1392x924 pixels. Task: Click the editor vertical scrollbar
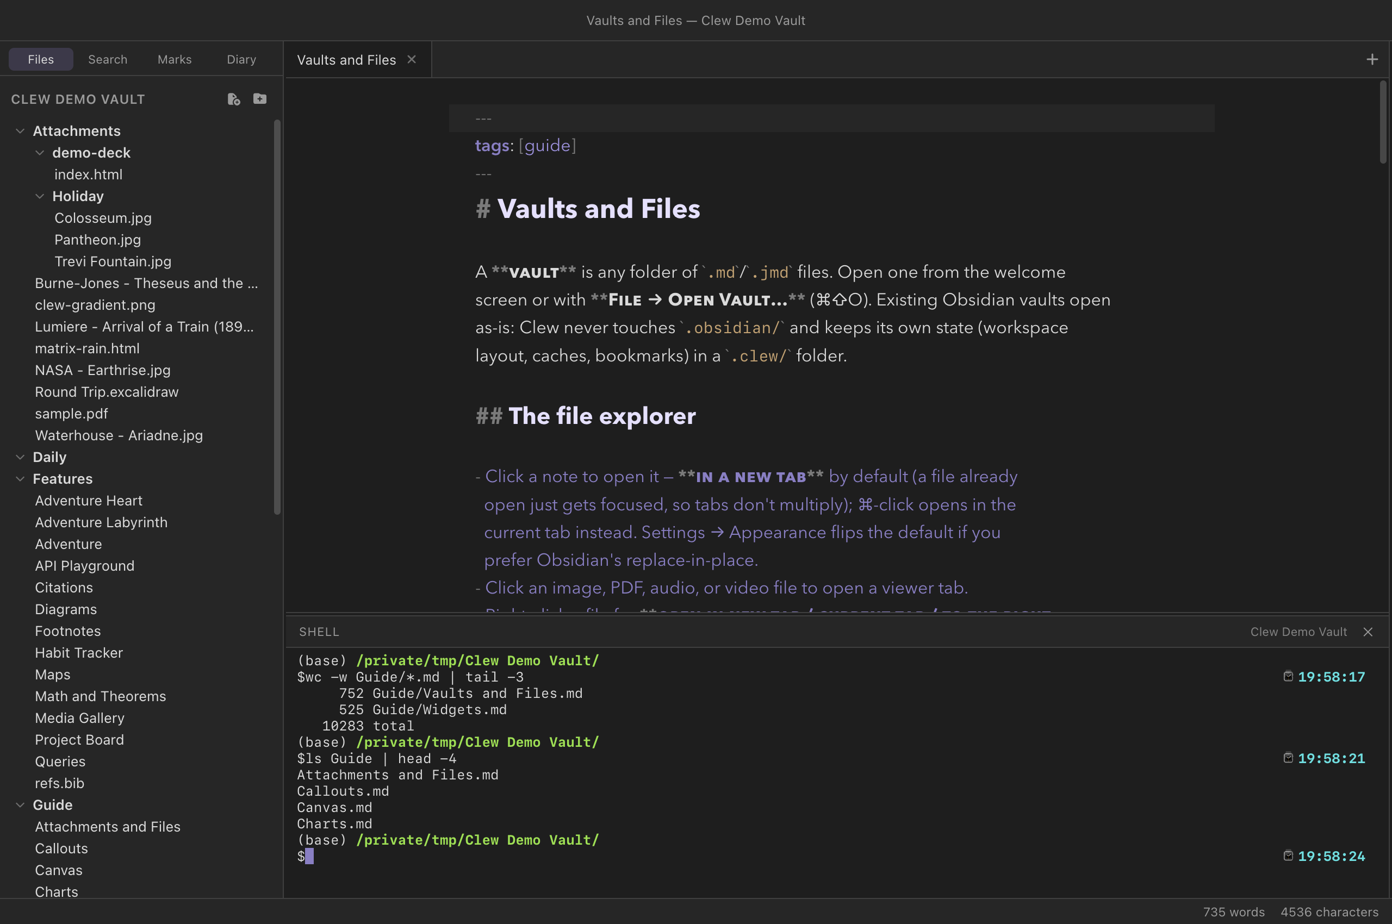pyautogui.click(x=1383, y=123)
